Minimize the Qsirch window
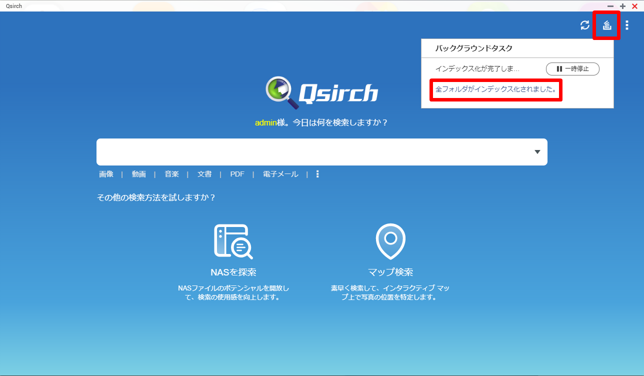Image resolution: width=644 pixels, height=376 pixels. 610,6
